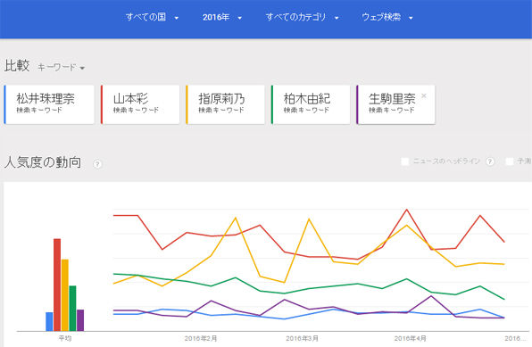Click the green average bar in chart
Image resolution: width=532 pixels, height=347 pixels.
pyautogui.click(x=72, y=308)
